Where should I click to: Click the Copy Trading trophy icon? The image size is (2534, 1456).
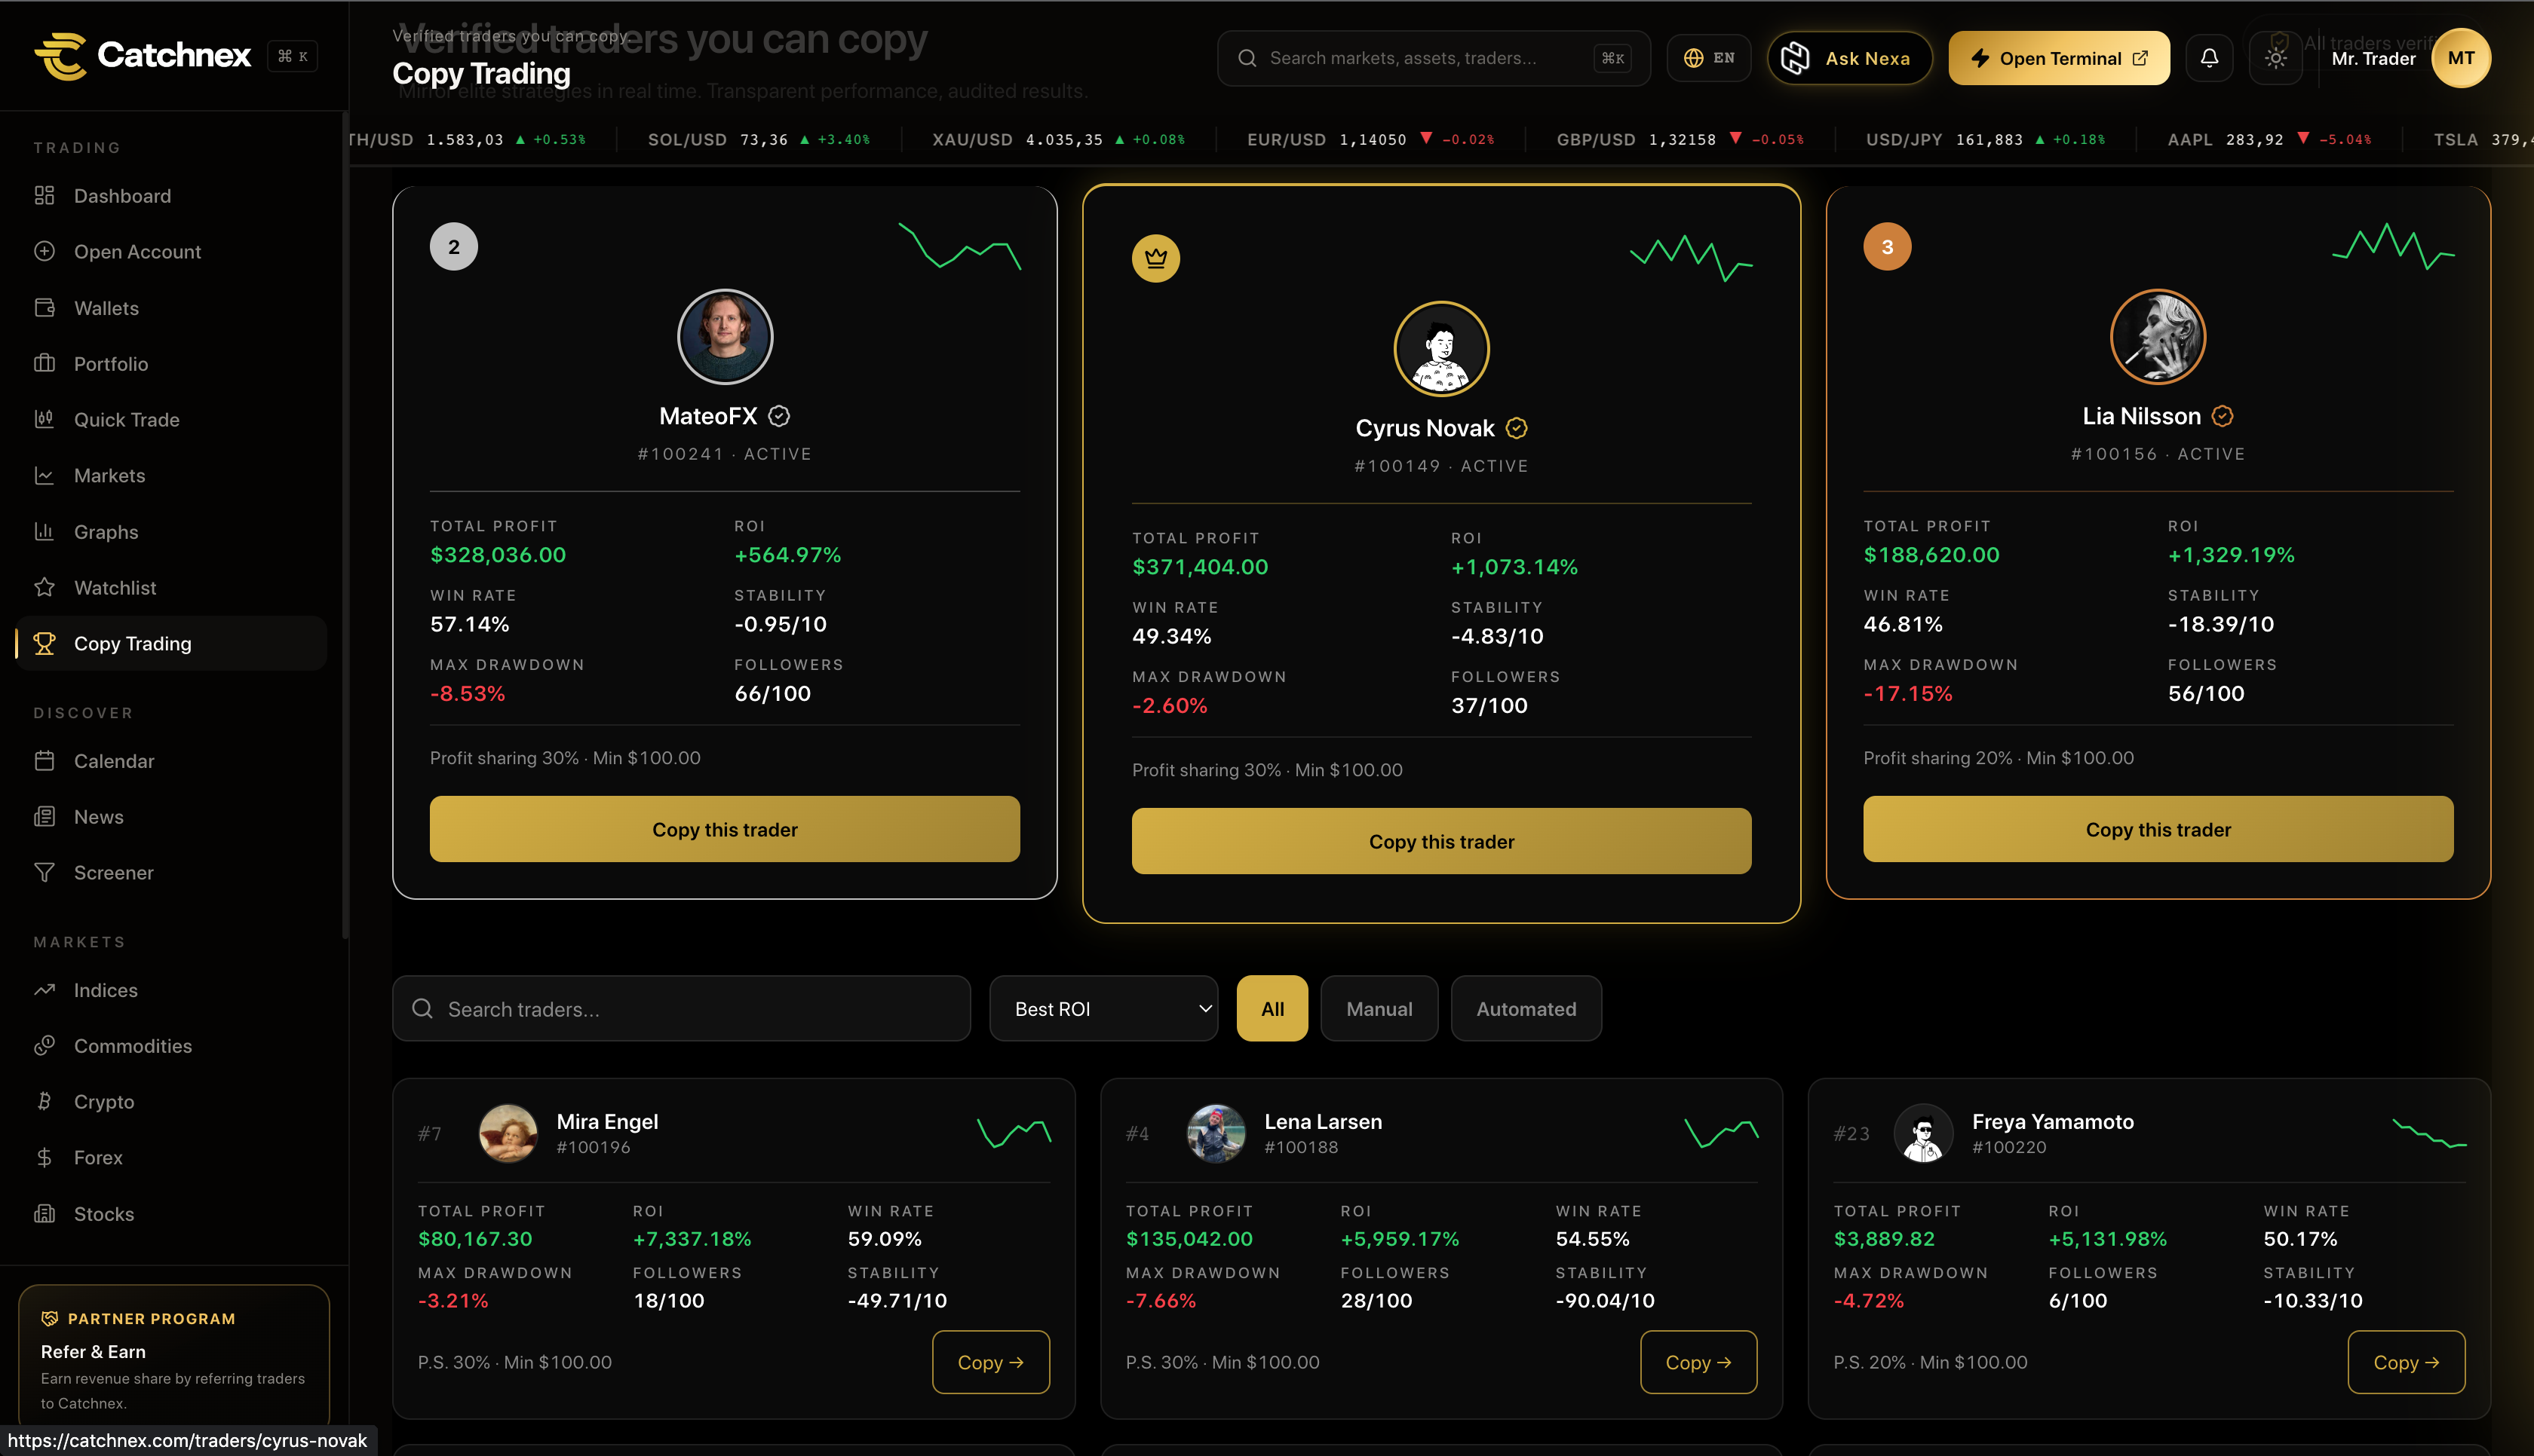coord(44,643)
